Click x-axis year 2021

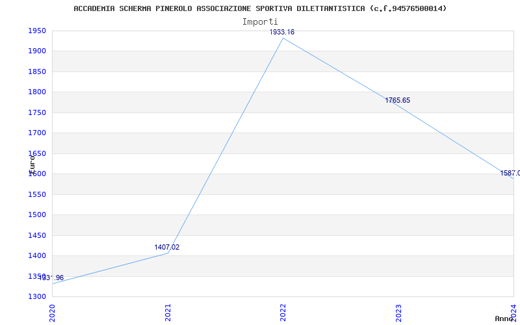coord(168,313)
